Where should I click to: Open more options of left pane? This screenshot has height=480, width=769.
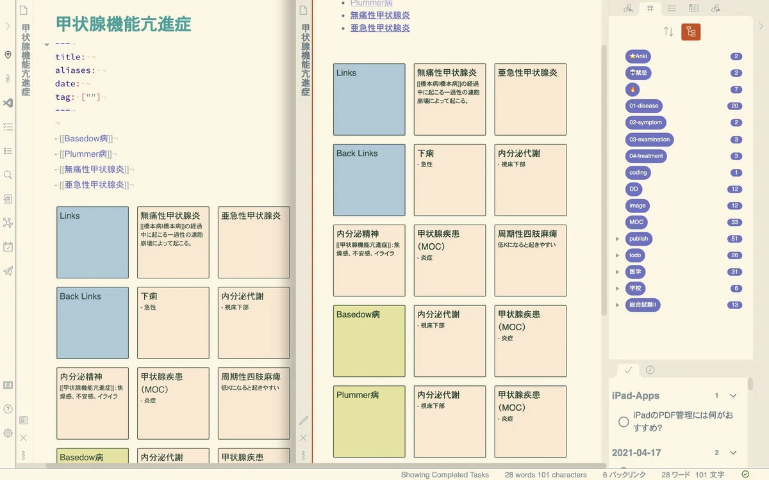pos(24,456)
